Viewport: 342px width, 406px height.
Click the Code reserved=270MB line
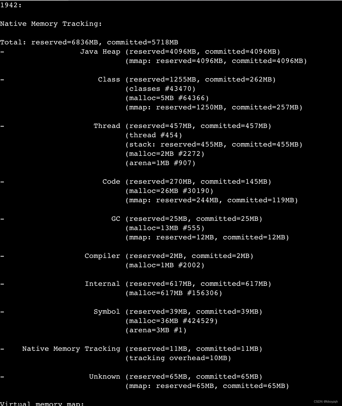click(x=187, y=182)
